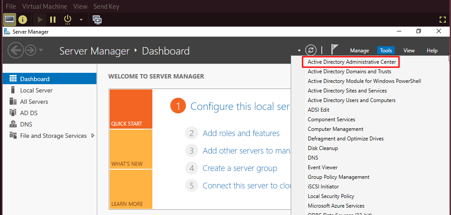Click the Local Server sidebar icon
Viewport: 451px width, 215px height.
[x=13, y=90]
